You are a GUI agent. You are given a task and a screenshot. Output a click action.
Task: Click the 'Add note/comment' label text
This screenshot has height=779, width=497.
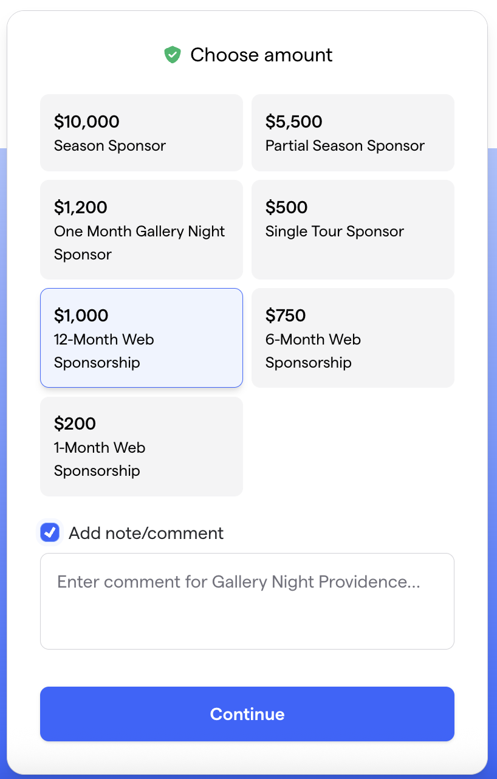[146, 534]
